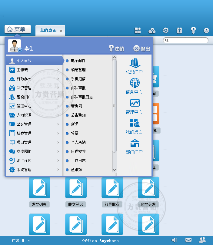Screen dimensions: 213x245
Task: Open the 收文分发 desktop icon
Action: pos(148,187)
